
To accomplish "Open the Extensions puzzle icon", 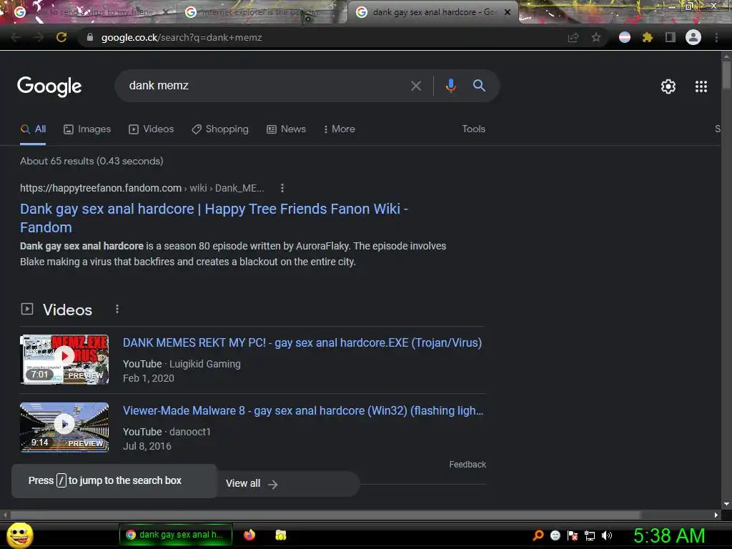I will 647,37.
